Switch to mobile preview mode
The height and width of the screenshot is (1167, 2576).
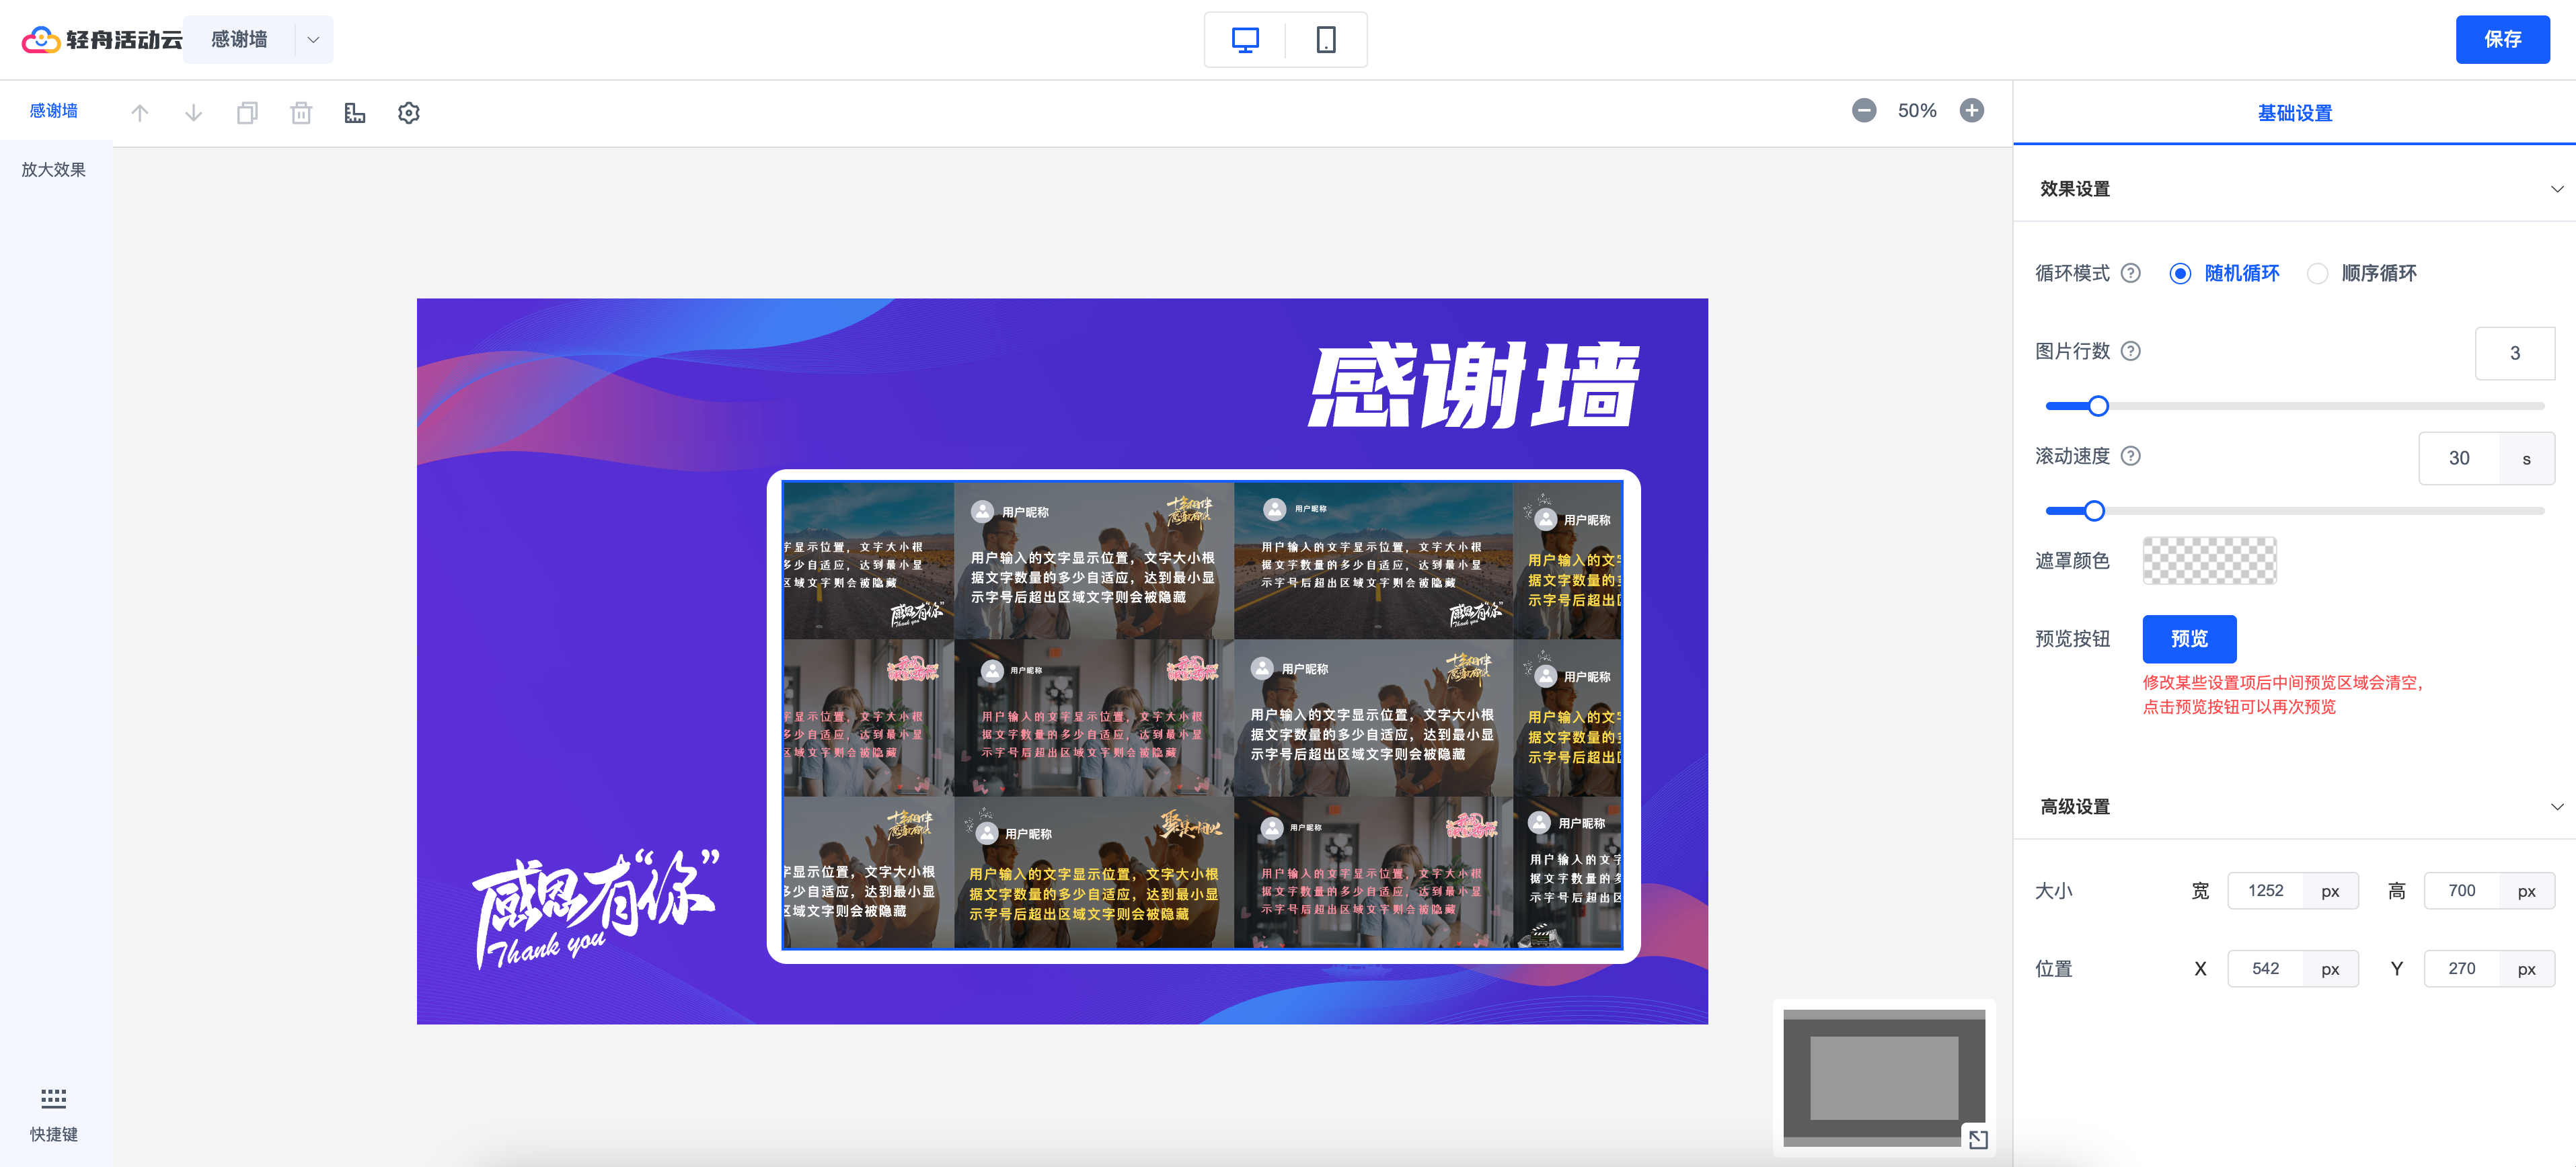(x=1326, y=40)
